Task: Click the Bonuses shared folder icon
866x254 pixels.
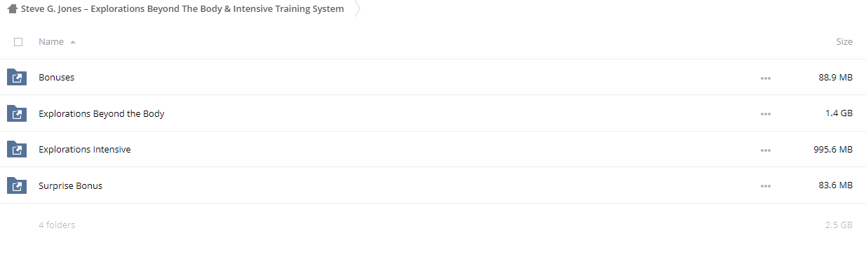Action: (x=17, y=77)
